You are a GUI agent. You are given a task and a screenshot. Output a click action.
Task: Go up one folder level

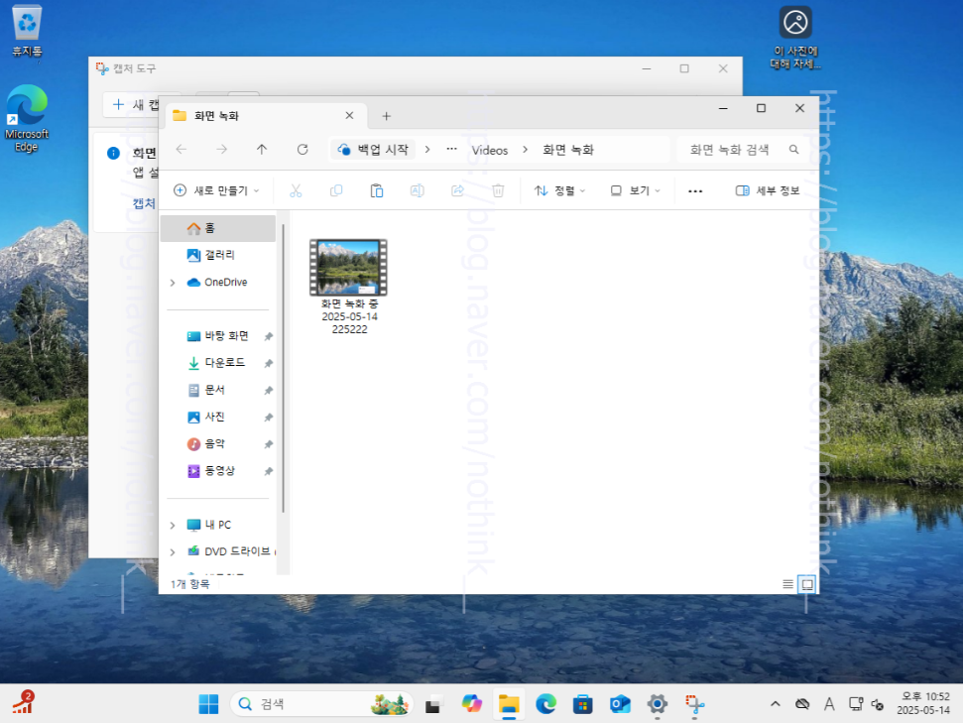tap(262, 150)
